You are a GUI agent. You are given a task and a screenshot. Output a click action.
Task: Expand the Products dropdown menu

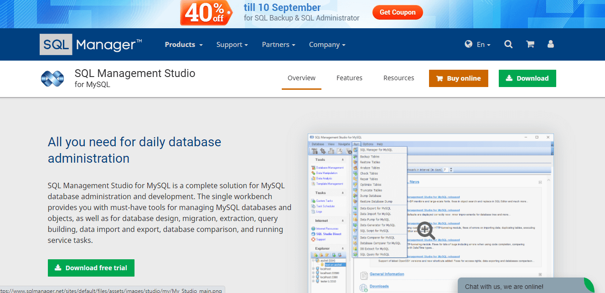pos(184,45)
